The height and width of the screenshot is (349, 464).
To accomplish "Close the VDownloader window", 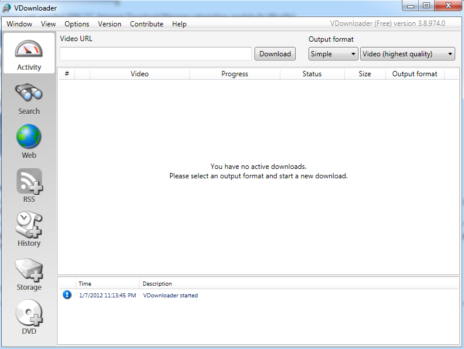I will point(448,6).
